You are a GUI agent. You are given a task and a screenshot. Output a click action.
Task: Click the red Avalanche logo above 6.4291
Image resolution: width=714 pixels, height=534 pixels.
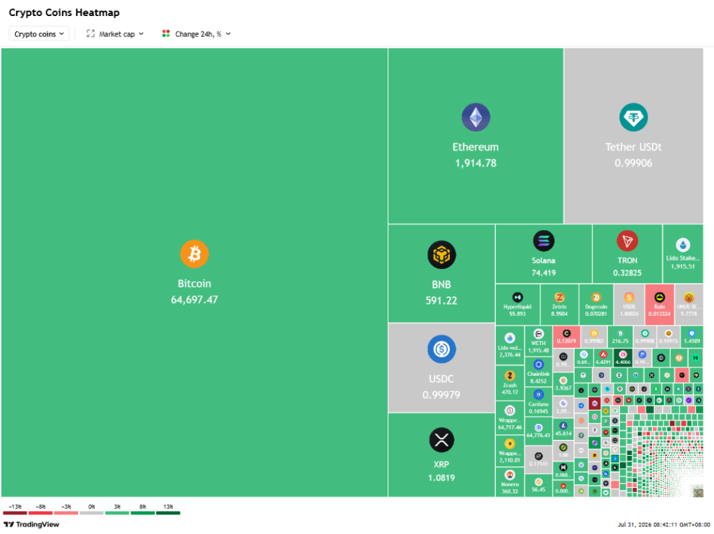pos(603,354)
